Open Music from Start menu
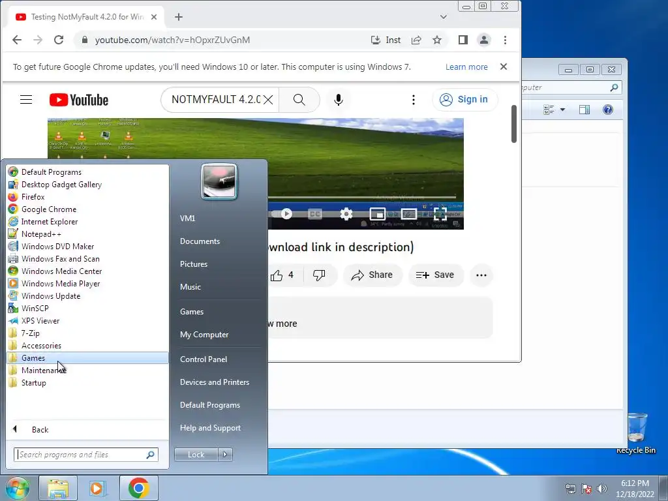This screenshot has height=501, width=668. pyautogui.click(x=190, y=287)
